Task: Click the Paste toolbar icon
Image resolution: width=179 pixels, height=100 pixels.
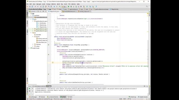Action: tap(46, 7)
